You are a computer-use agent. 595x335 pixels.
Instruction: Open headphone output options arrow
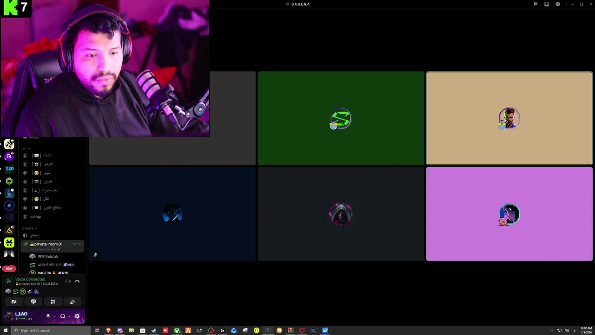click(x=69, y=316)
